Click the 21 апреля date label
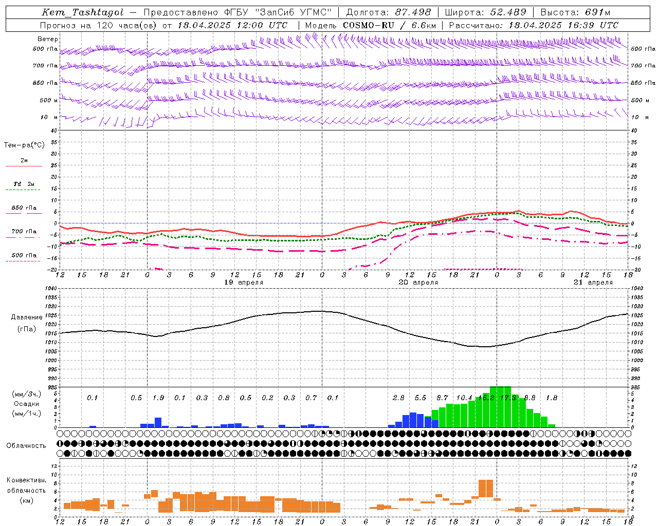Image resolution: width=658 pixels, height=526 pixels. [x=593, y=283]
